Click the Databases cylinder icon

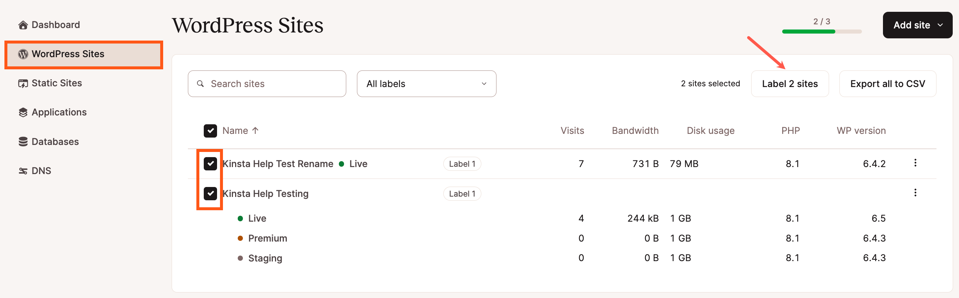(23, 142)
